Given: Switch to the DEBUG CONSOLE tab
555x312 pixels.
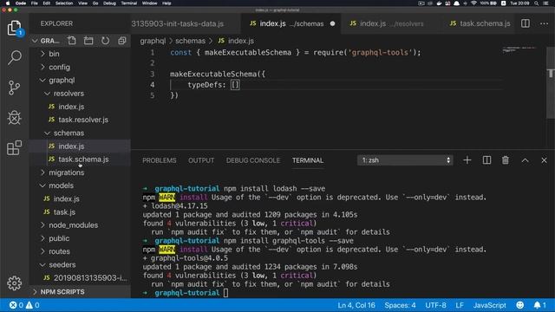Looking at the screenshot, I should [x=253, y=160].
